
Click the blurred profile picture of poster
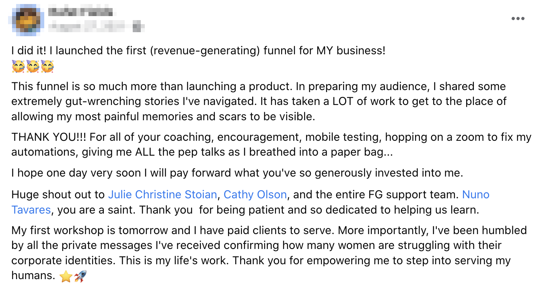pos(27,19)
